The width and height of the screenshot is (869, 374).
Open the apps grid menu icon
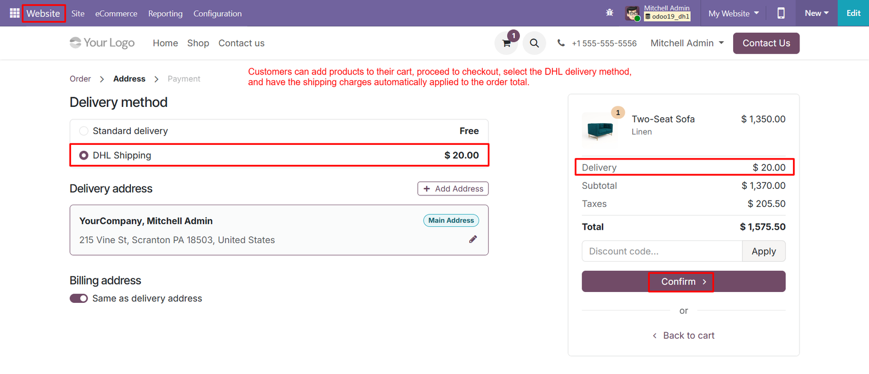pos(15,13)
